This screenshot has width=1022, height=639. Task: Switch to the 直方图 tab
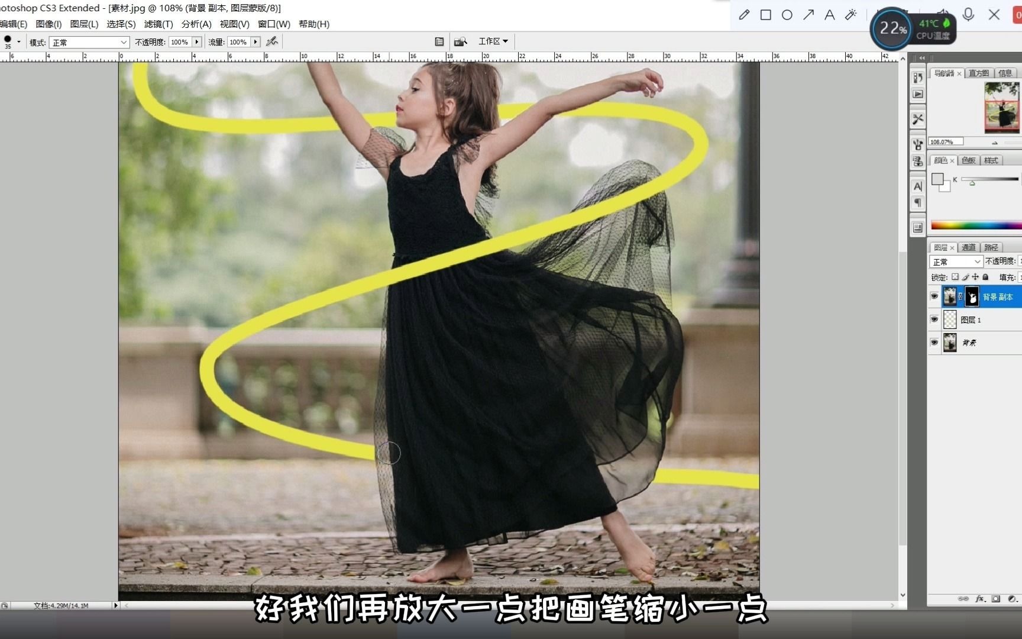[x=979, y=73]
